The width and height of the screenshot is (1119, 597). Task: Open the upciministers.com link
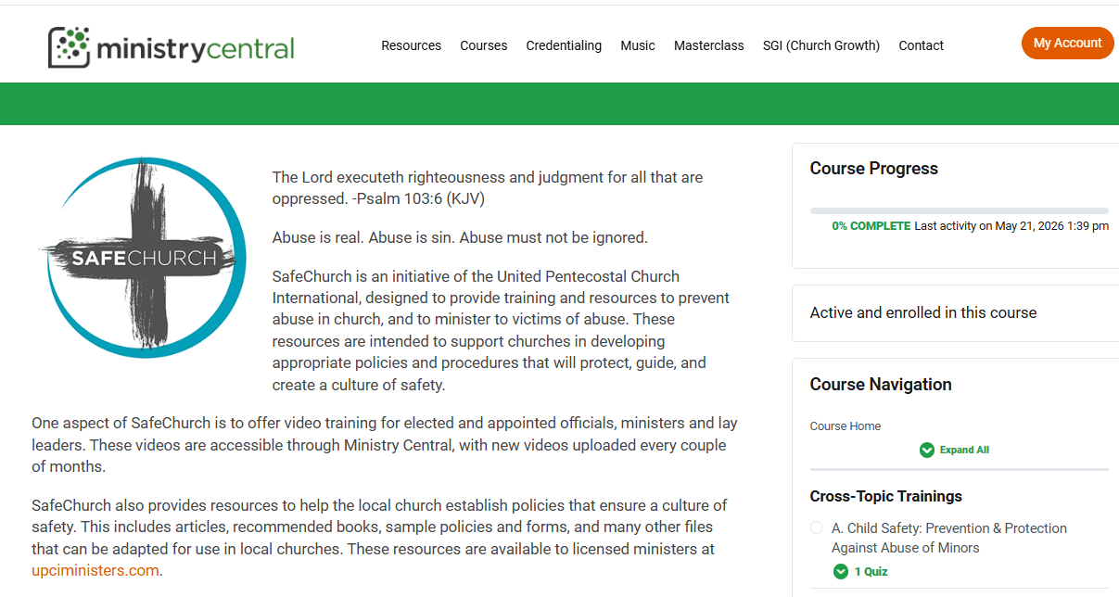coord(95,570)
